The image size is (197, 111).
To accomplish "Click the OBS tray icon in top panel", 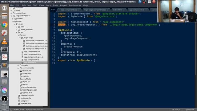I will click(x=144, y=2).
